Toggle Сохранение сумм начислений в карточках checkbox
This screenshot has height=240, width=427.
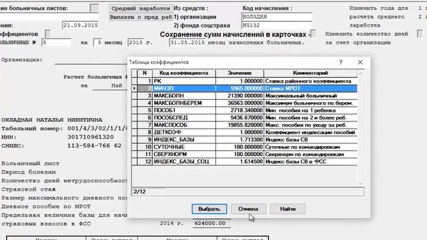314,34
